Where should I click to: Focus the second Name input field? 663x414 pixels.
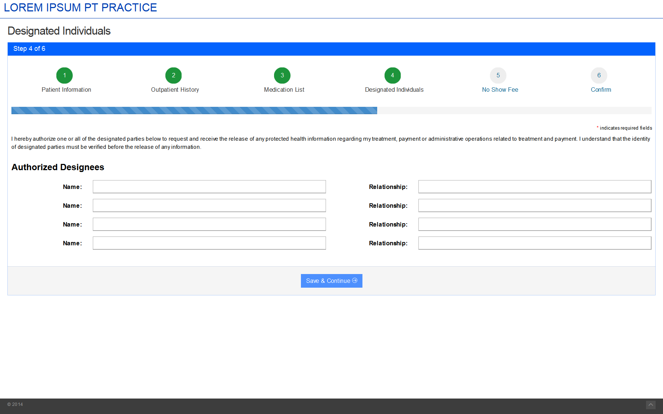(x=209, y=206)
